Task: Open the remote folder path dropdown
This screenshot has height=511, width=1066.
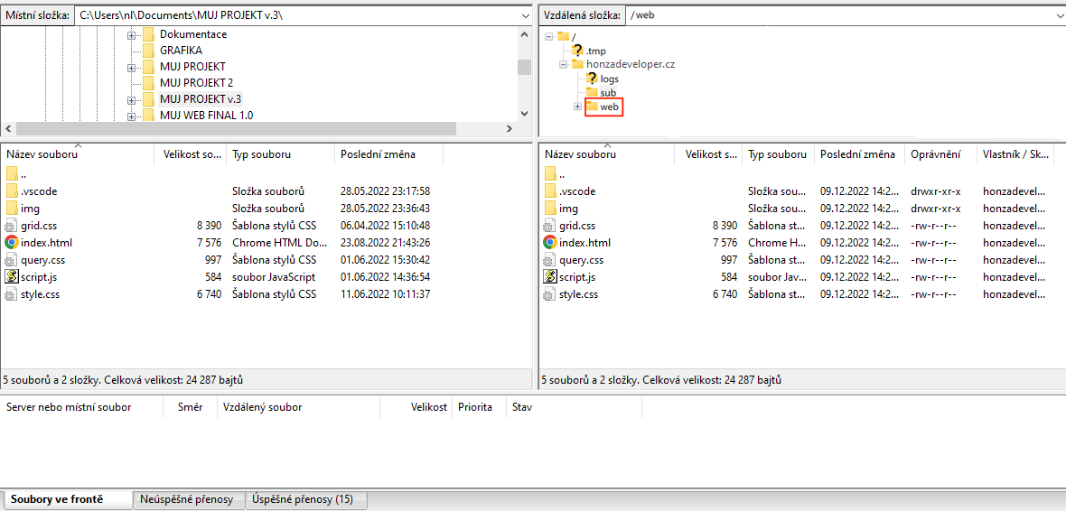Action: pos(1058,16)
